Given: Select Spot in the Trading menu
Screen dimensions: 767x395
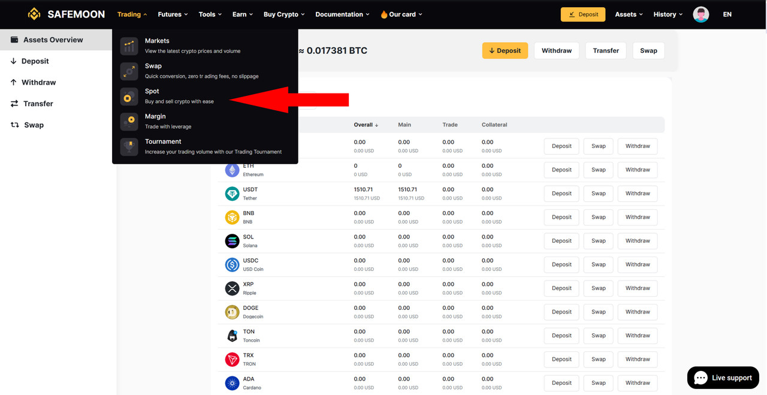Looking at the screenshot, I should coord(205,96).
